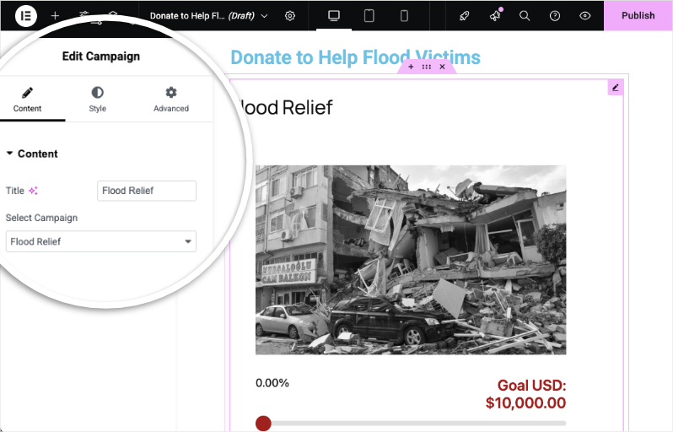Screen dimensions: 673x432
Task: Select the Content tab
Action: click(x=28, y=100)
